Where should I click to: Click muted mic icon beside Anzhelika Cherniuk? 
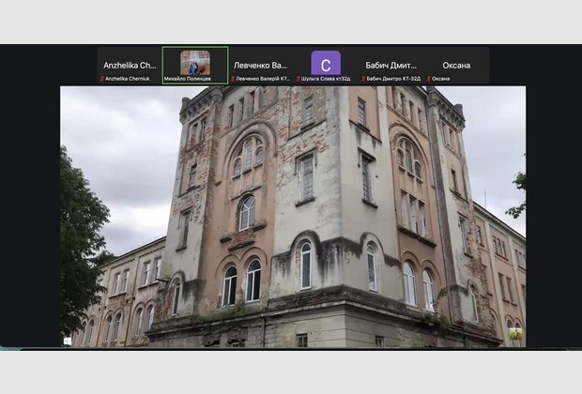pyautogui.click(x=102, y=79)
